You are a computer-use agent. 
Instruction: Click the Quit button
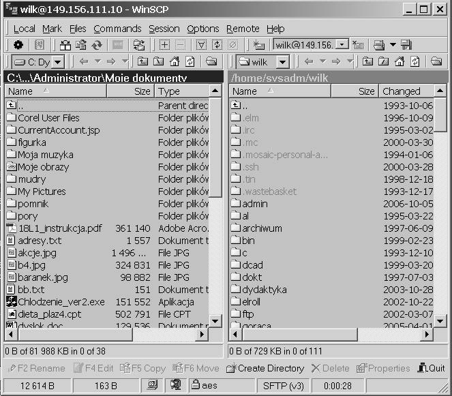[432, 368]
